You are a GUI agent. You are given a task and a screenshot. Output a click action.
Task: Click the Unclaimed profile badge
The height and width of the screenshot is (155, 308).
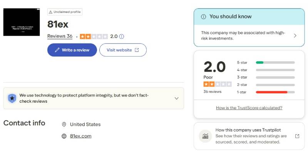coord(65,12)
